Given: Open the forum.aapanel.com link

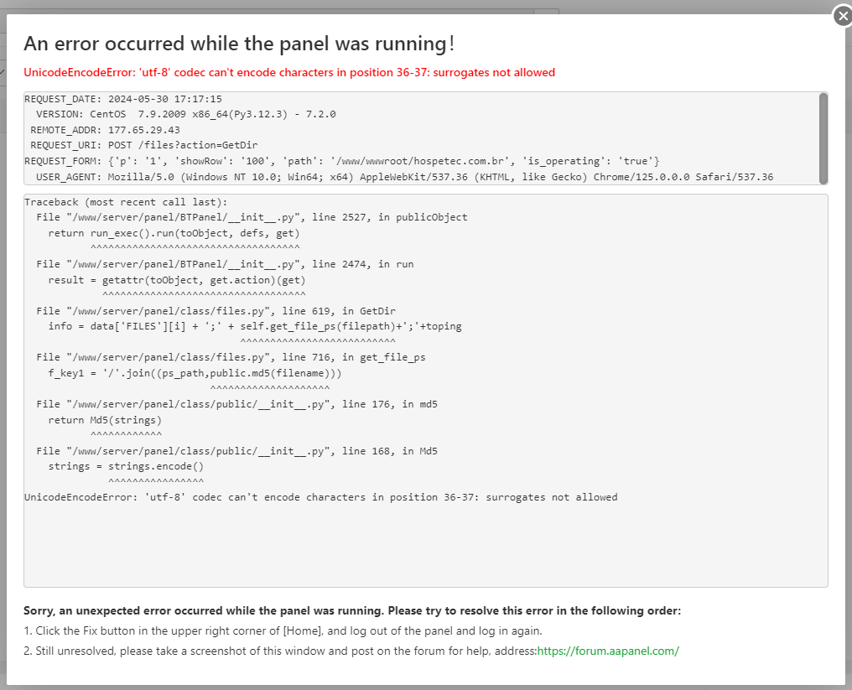Looking at the screenshot, I should (608, 651).
